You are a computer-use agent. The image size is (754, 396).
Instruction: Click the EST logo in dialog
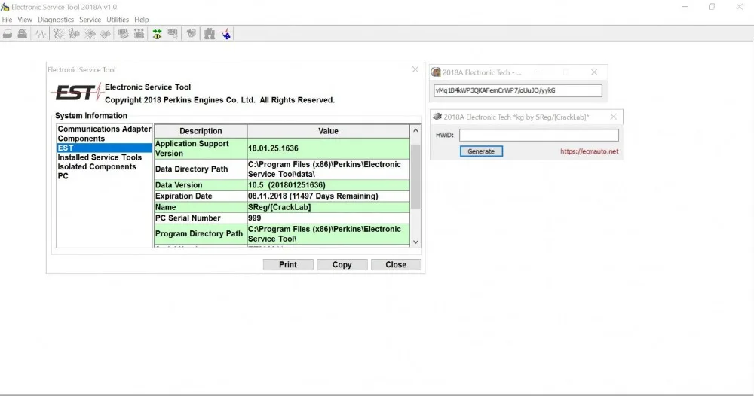77,92
